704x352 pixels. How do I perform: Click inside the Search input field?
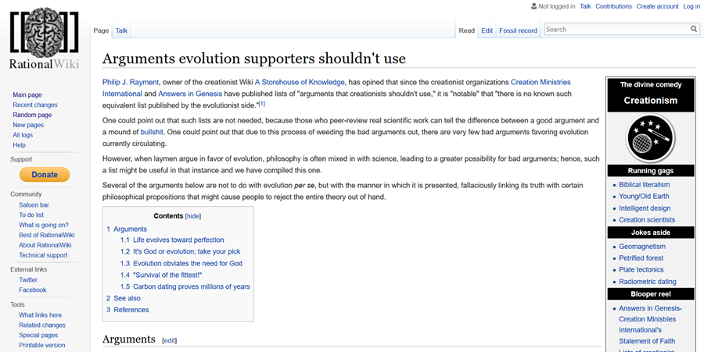(615, 30)
